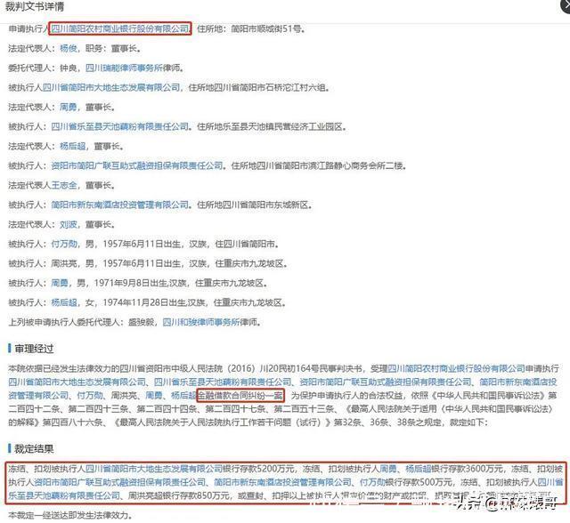Click 银行存款3600万元 amount text

coord(467,469)
